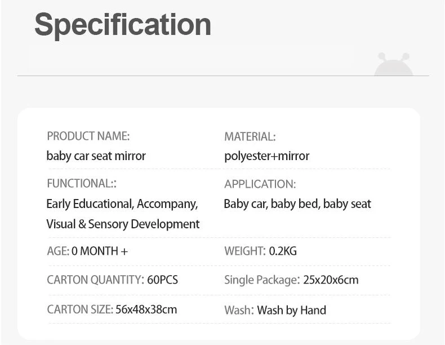Select the Single Package label
The width and height of the screenshot is (445, 345).
(261, 280)
